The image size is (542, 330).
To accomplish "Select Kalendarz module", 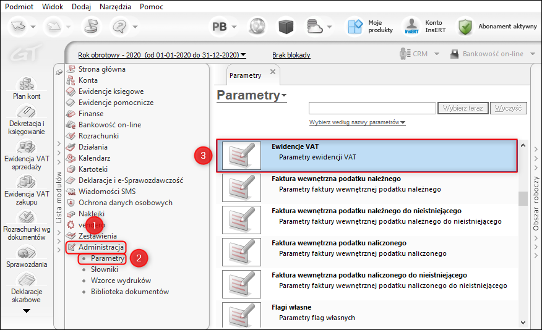I will (x=94, y=158).
